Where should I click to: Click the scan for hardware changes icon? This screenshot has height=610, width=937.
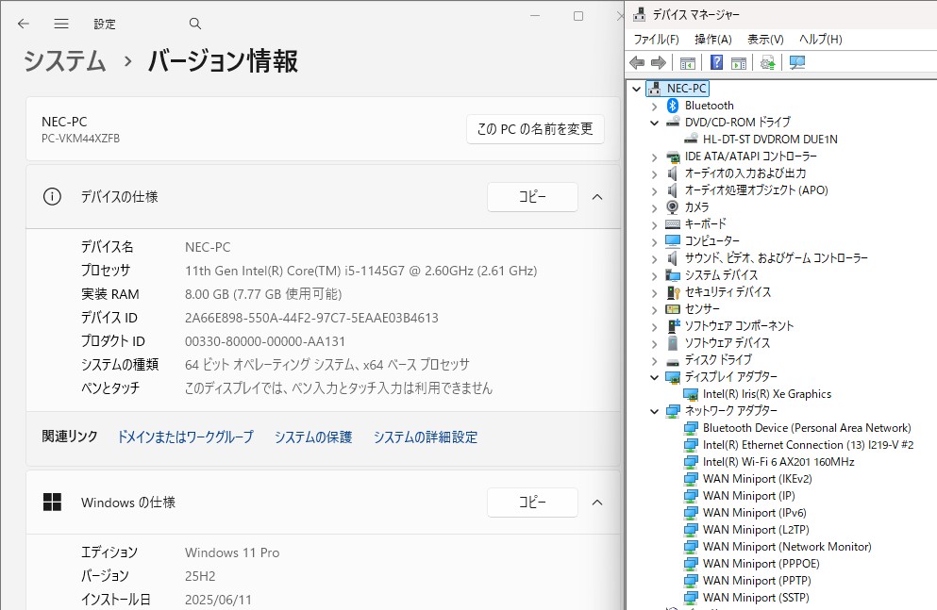point(797,62)
